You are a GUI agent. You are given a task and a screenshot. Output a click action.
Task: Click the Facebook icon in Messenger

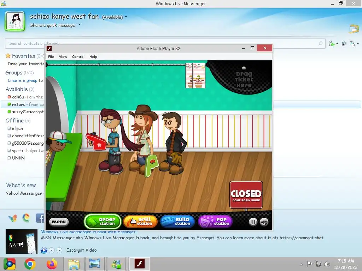[40, 218]
